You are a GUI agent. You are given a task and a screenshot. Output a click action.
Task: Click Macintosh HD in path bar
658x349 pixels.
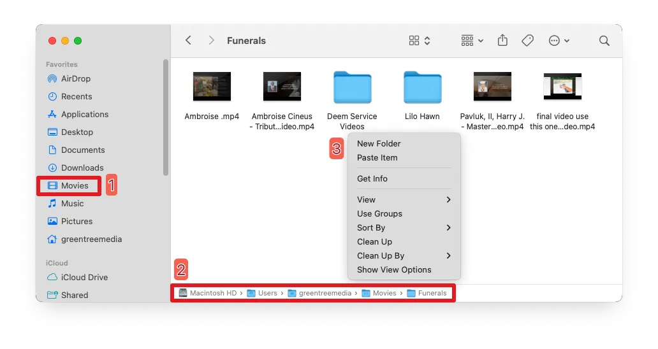[208, 293]
